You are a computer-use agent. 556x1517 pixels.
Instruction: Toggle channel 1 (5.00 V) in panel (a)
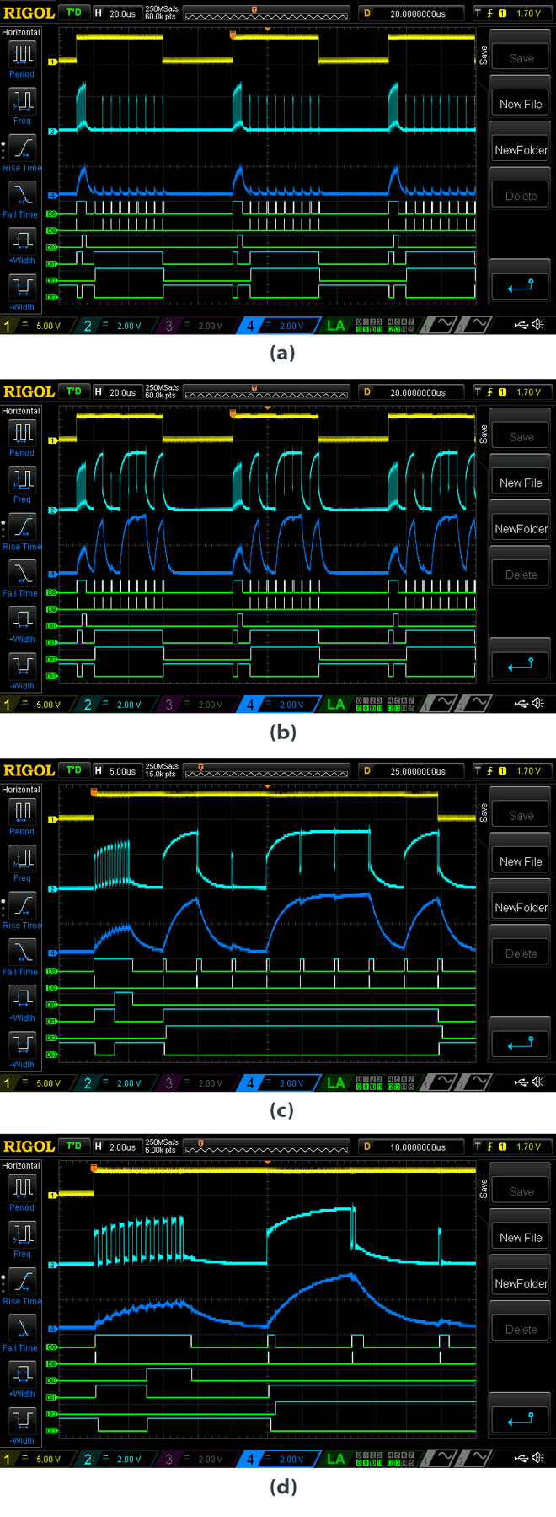(34, 326)
